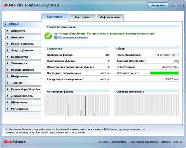Image resolution: width=186 pixels, height=148 pixels.
Task: Expand the Защита Данных arrow
Action: [8, 50]
